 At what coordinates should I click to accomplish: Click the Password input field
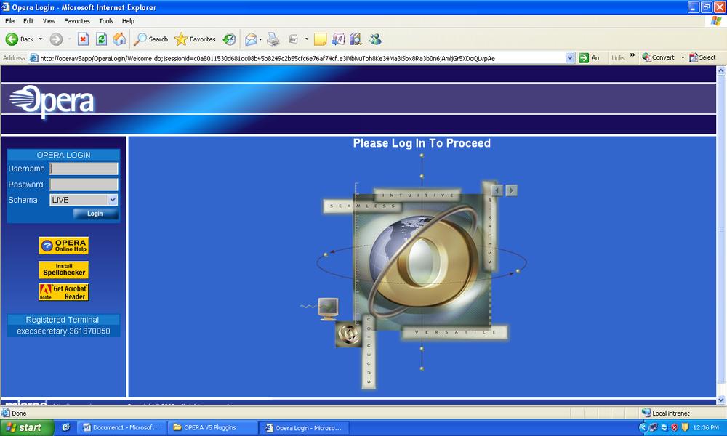pyautogui.click(x=84, y=185)
